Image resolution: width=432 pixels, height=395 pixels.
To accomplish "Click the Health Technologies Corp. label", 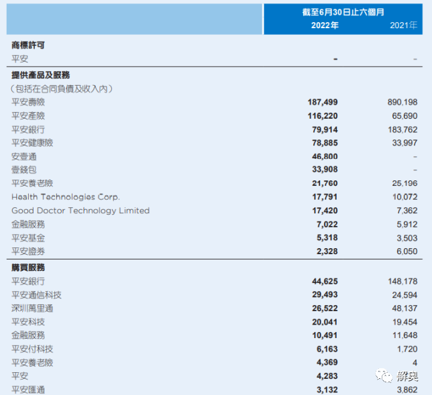I will 66,197.
